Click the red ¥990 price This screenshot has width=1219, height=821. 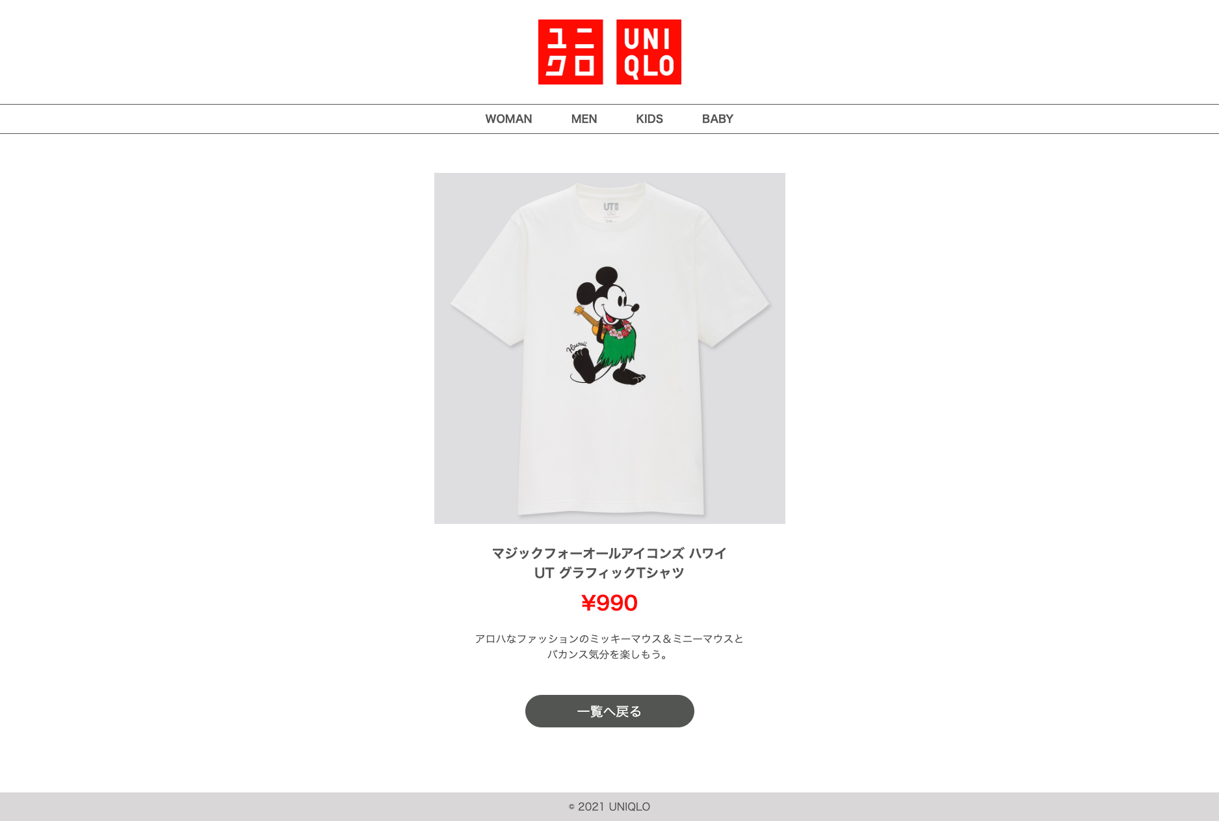[x=609, y=603]
